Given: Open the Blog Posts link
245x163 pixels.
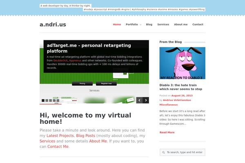Looking at the screenshot, I should point(86,136).
